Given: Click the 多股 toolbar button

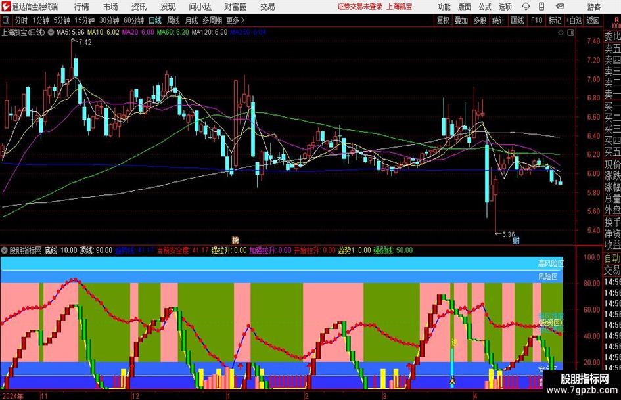Looking at the screenshot, I should (x=480, y=20).
